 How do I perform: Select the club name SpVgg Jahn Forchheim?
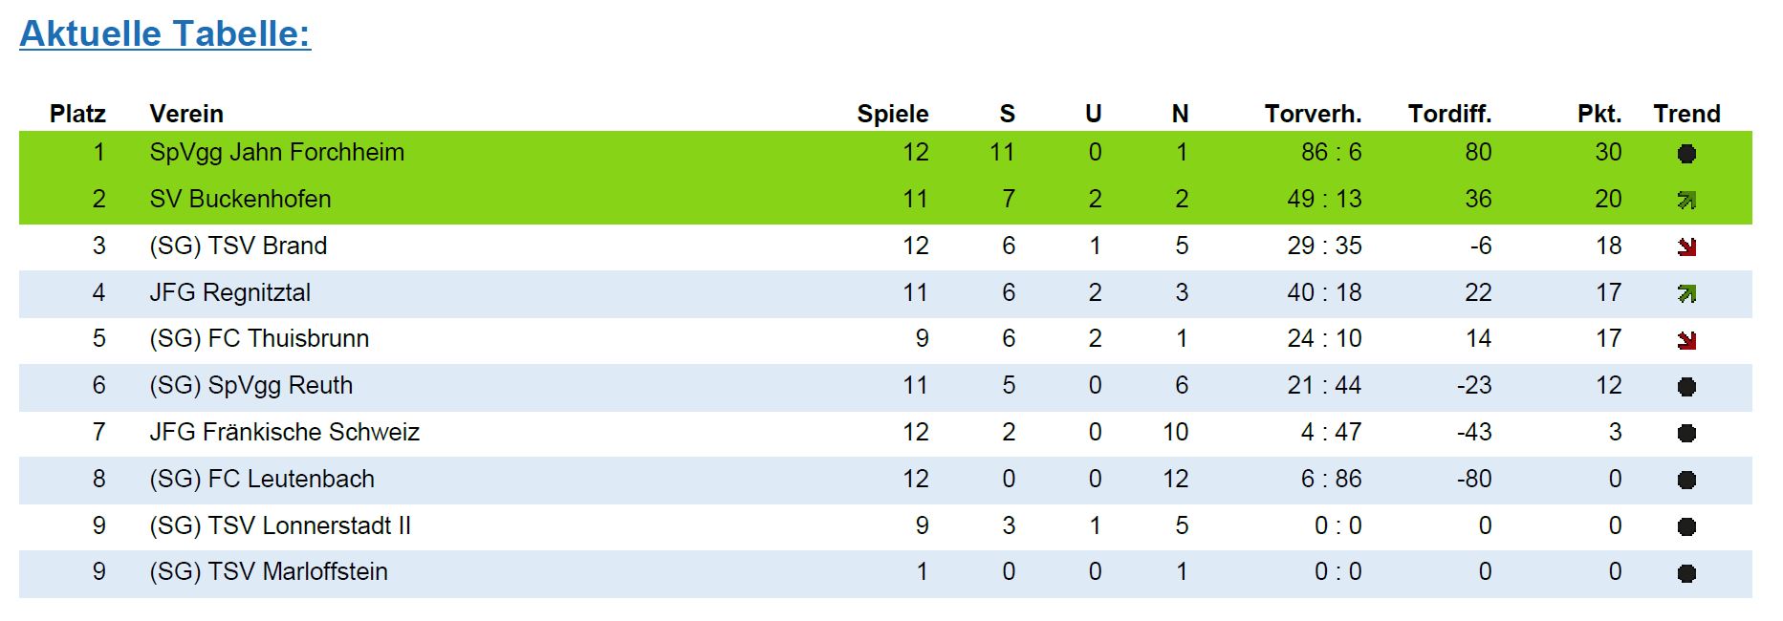click(276, 153)
